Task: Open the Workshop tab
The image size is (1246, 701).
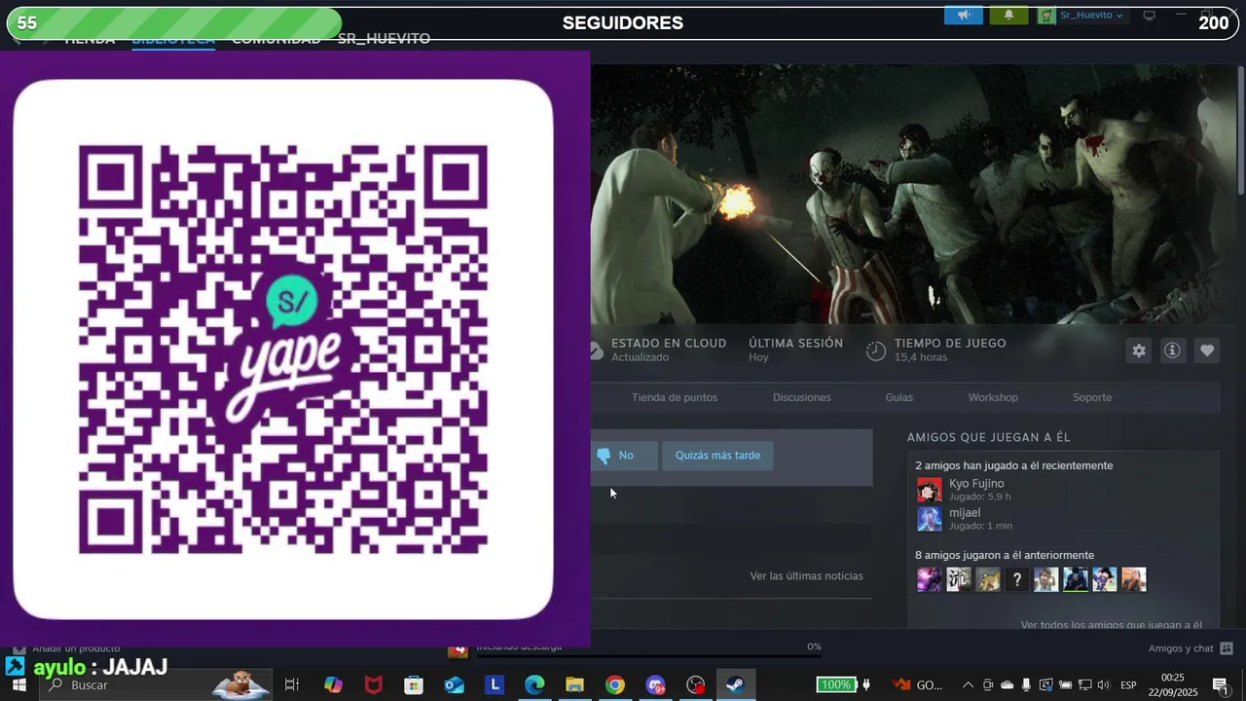Action: pos(993,397)
